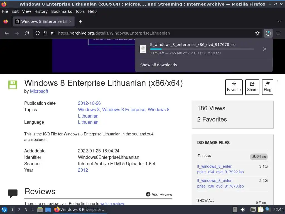Click the Reviews speech bubble icon
Image resolution: width=285 pixels, height=214 pixels.
[x=13, y=194]
